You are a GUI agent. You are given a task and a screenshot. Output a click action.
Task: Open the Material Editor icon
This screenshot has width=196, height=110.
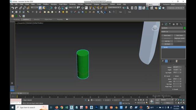click(x=152, y=8)
